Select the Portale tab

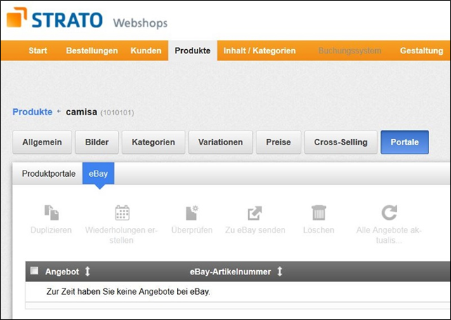[405, 142]
